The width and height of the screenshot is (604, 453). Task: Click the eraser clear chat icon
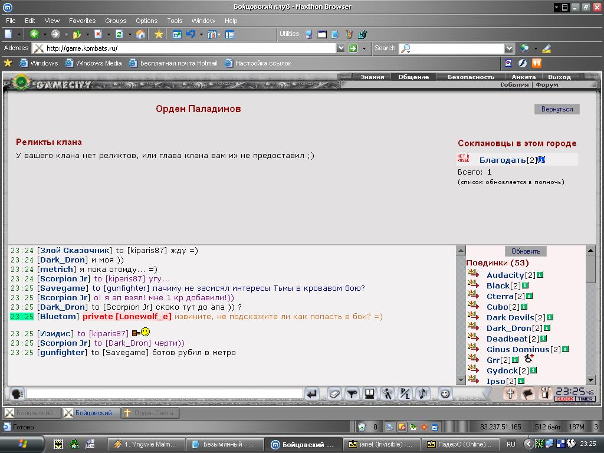click(334, 393)
